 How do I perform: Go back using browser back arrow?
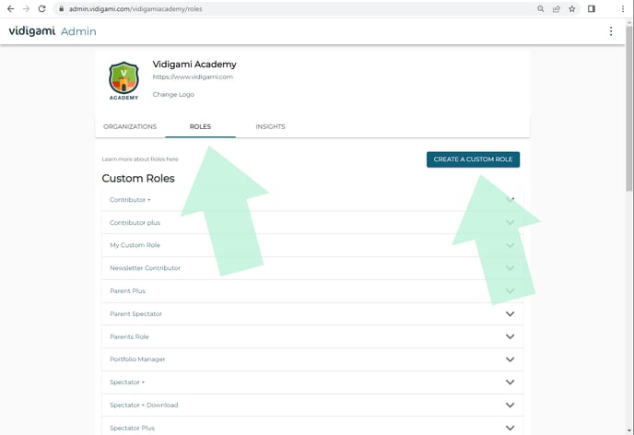tap(11, 9)
